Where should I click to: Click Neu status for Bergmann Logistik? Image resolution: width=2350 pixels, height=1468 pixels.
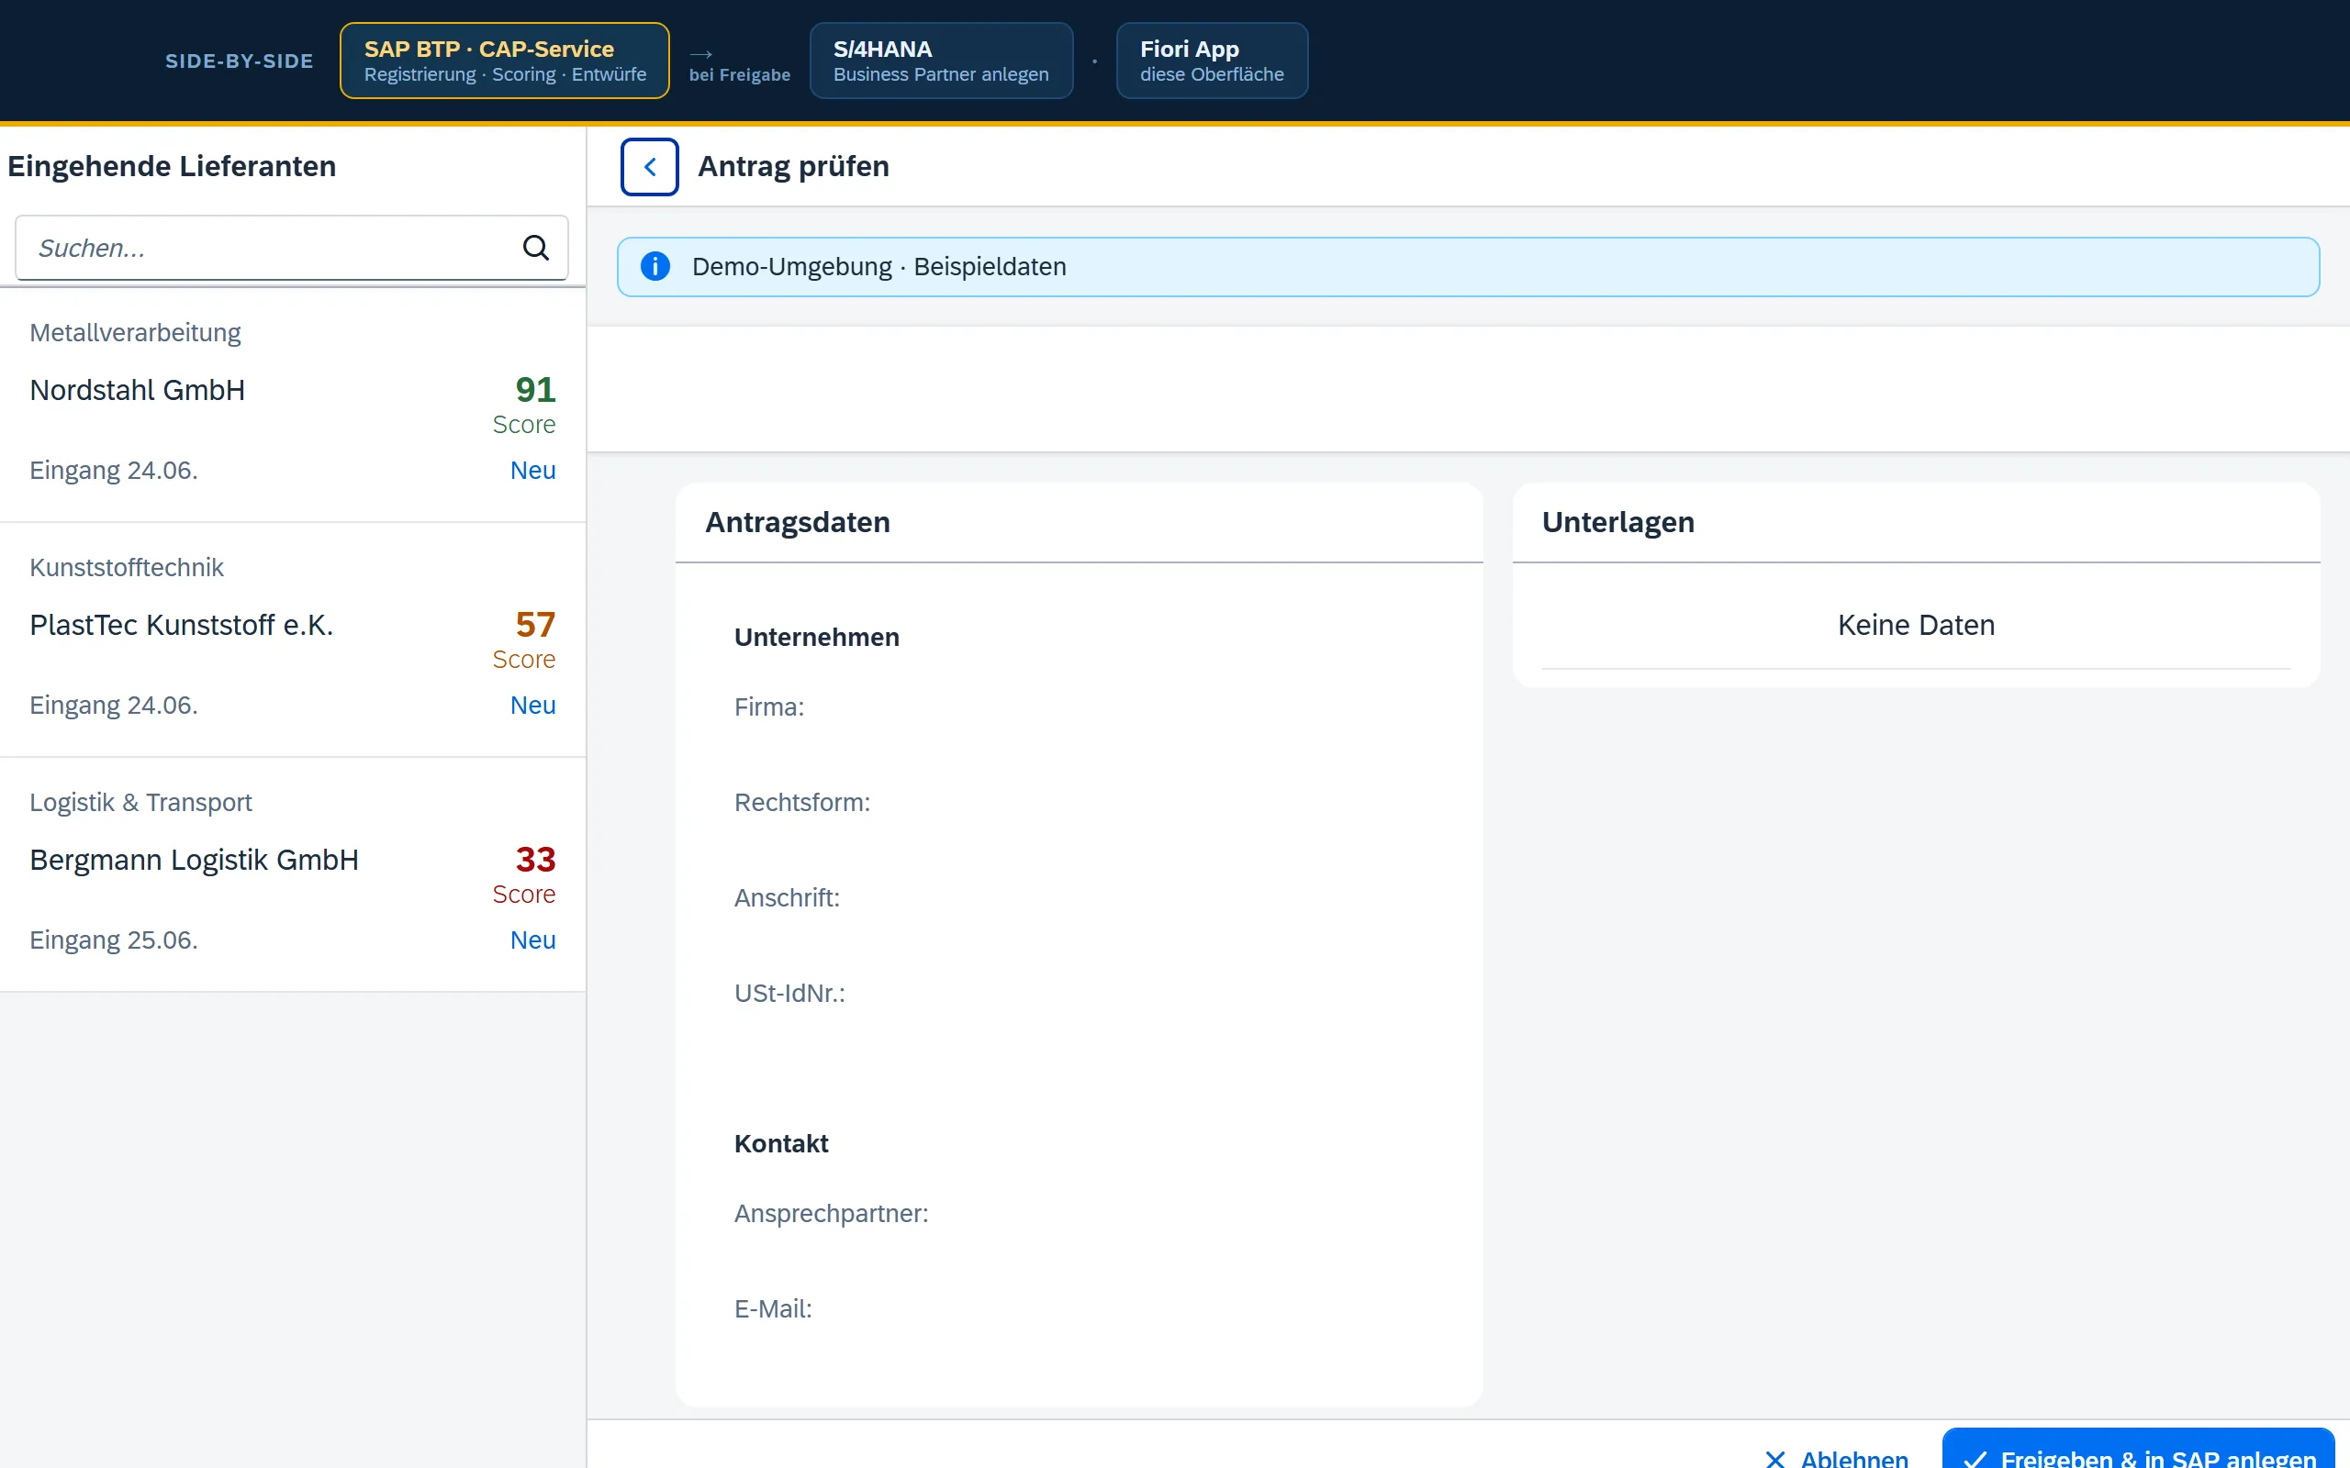pos(533,940)
